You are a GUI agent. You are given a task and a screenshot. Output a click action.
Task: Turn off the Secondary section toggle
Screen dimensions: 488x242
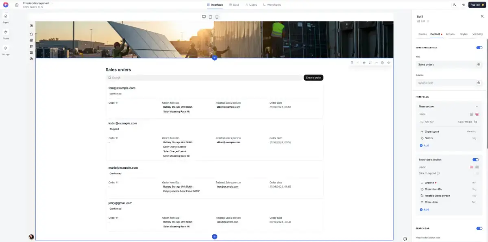(x=475, y=159)
